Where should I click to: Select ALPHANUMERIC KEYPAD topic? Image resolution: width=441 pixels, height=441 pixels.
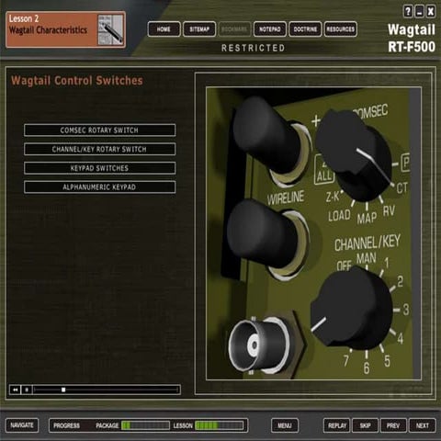(x=100, y=187)
